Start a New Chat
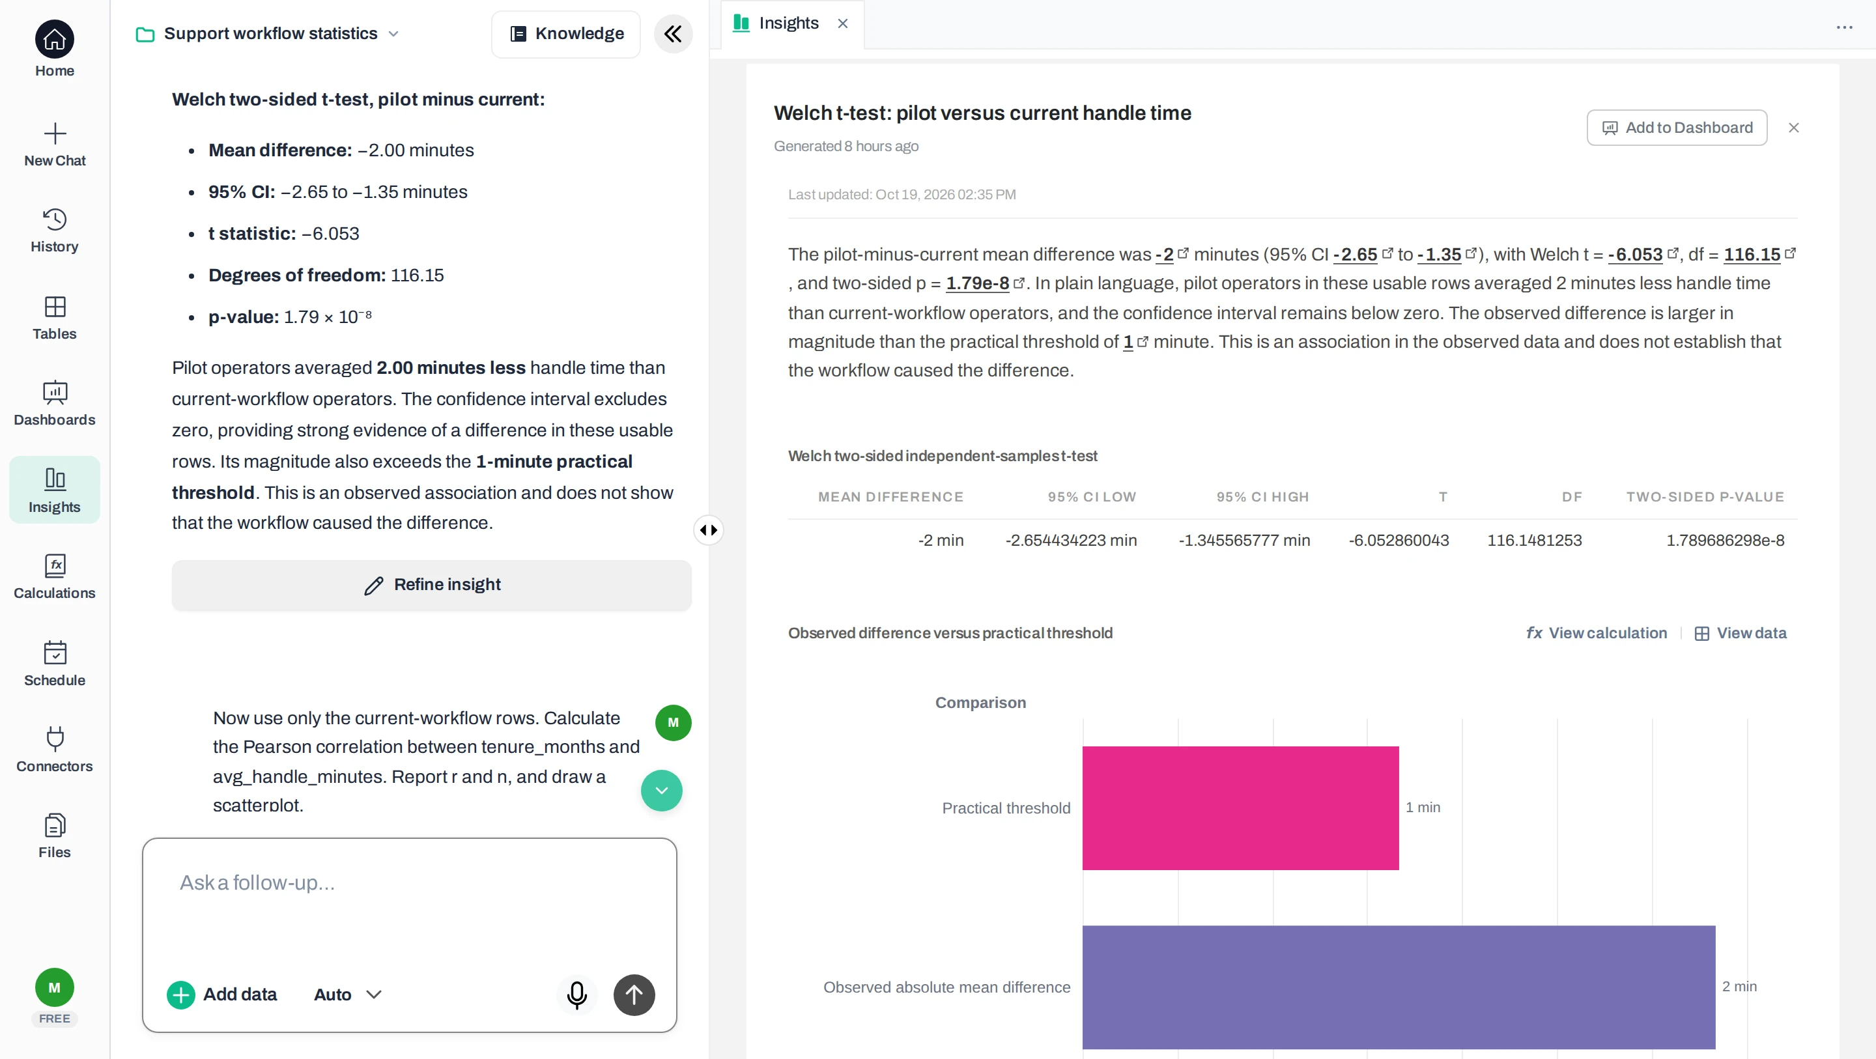The width and height of the screenshot is (1876, 1059). [55, 145]
